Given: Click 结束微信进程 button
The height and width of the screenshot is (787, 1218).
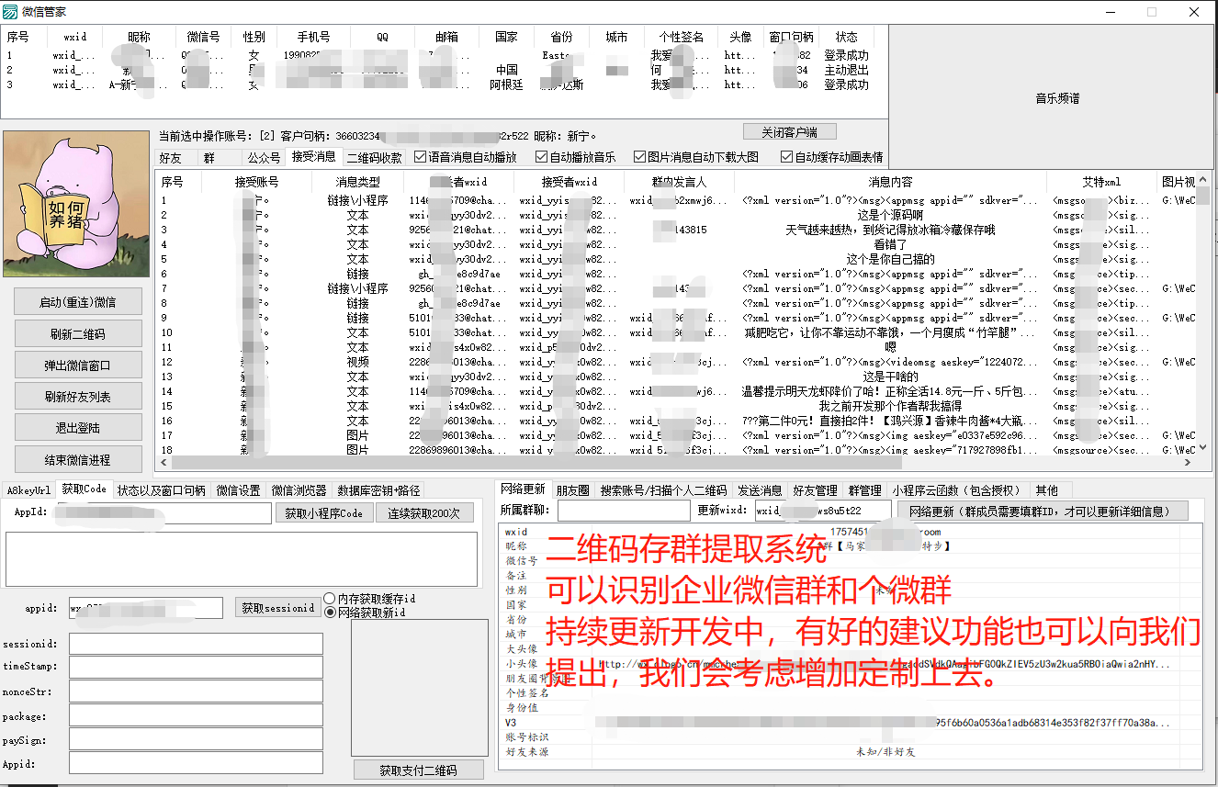Looking at the screenshot, I should [x=78, y=459].
